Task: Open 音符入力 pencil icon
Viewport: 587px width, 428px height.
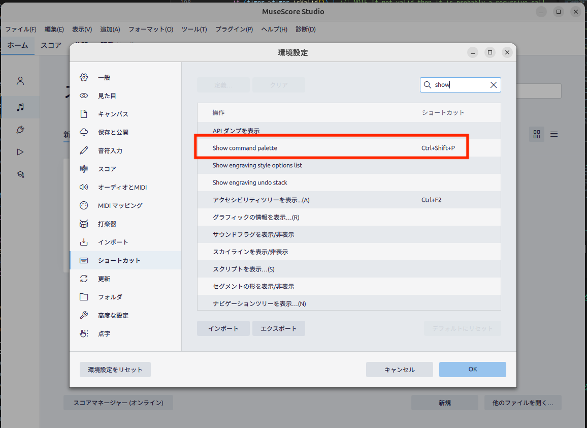Action: 84,150
